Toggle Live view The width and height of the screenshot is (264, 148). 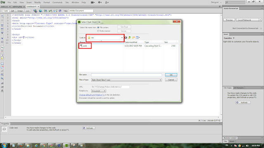(28, 11)
